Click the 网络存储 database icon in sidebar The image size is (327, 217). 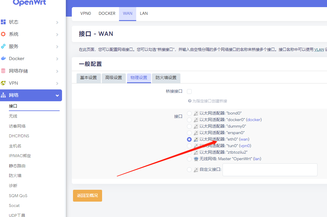[x=3, y=71]
